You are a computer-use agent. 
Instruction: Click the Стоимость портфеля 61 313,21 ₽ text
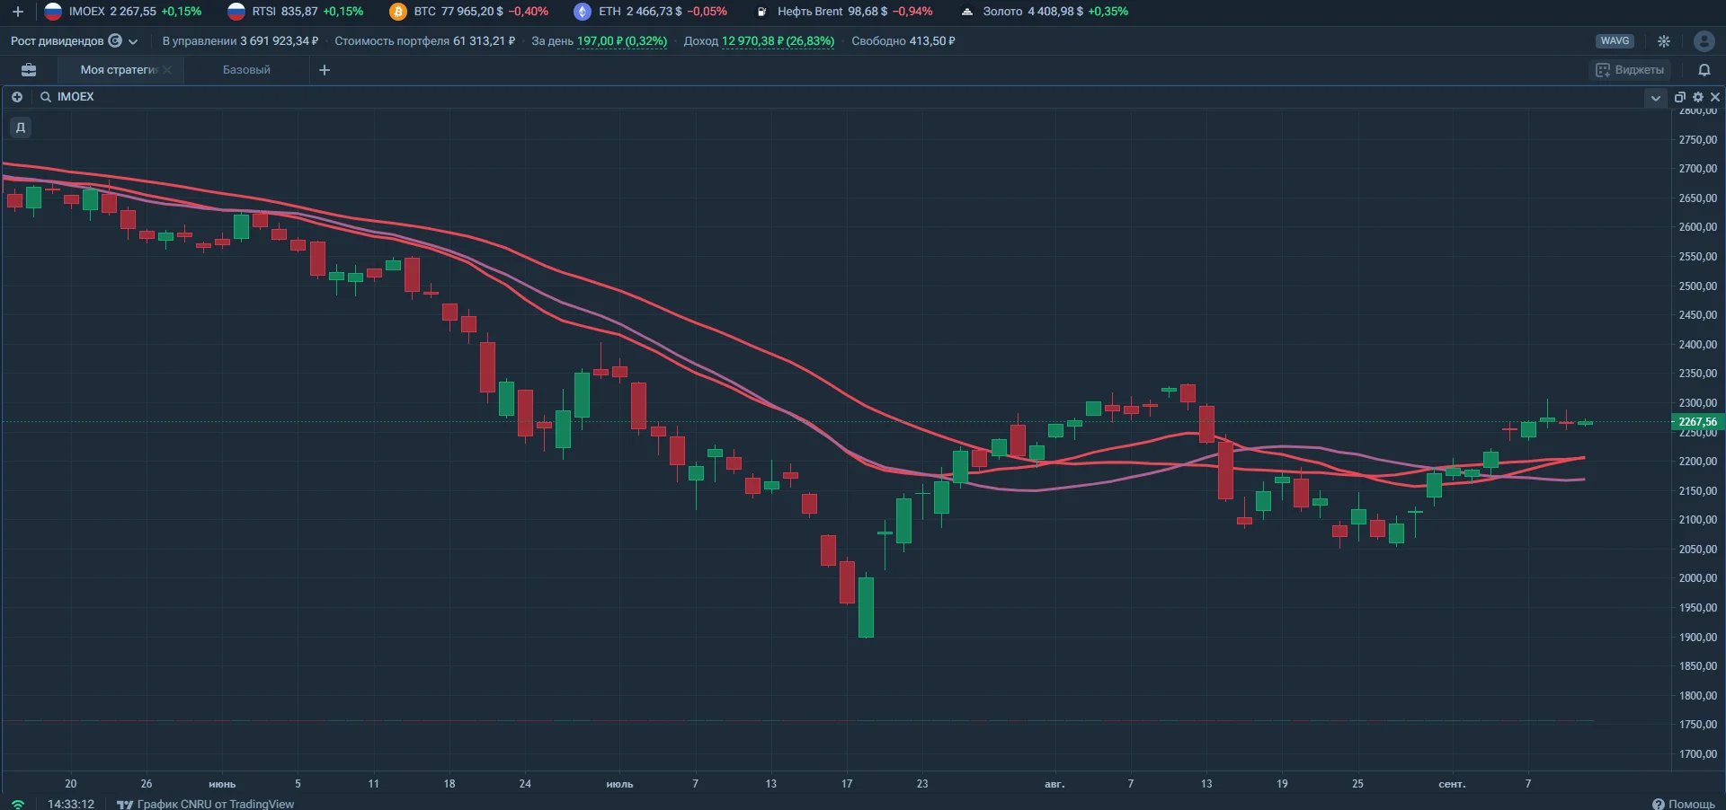point(425,41)
